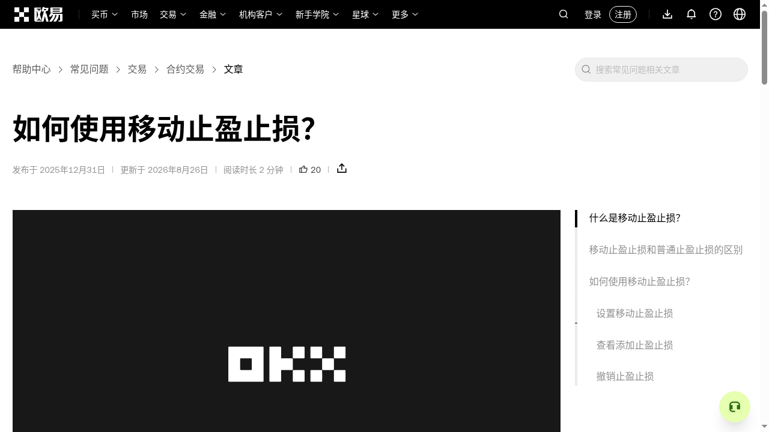The height and width of the screenshot is (432, 769).
Task: Jump to 撤销止盈止损 subsection
Action: [x=625, y=377]
